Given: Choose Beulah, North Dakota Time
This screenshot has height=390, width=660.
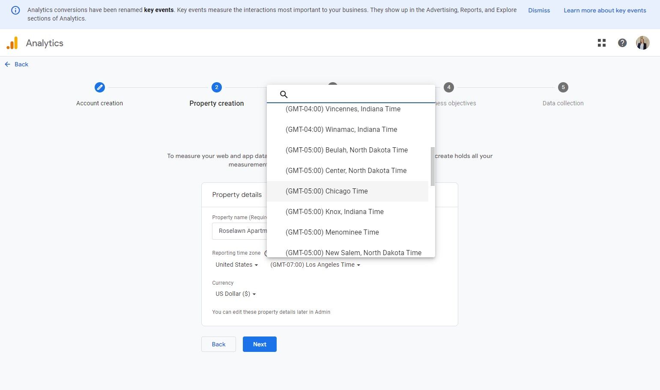Looking at the screenshot, I should pyautogui.click(x=347, y=150).
